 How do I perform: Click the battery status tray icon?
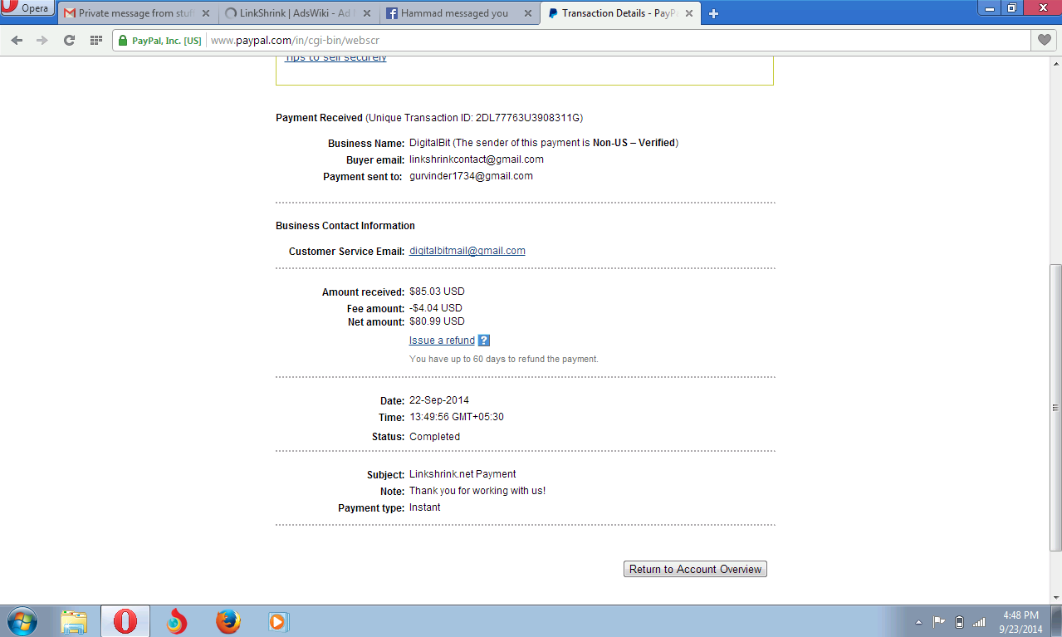[960, 621]
